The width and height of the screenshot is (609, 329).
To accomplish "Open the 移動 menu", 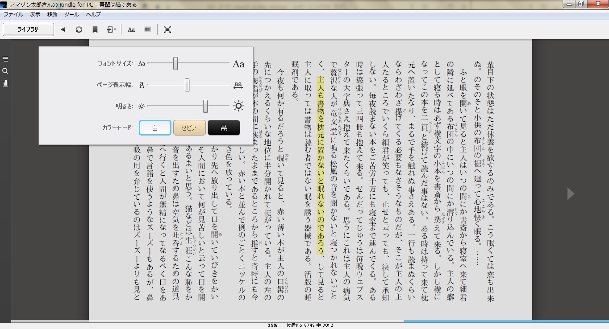I will point(52,14).
